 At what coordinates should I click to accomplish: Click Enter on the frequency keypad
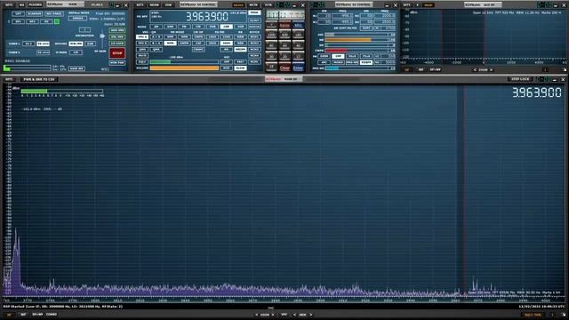298,68
